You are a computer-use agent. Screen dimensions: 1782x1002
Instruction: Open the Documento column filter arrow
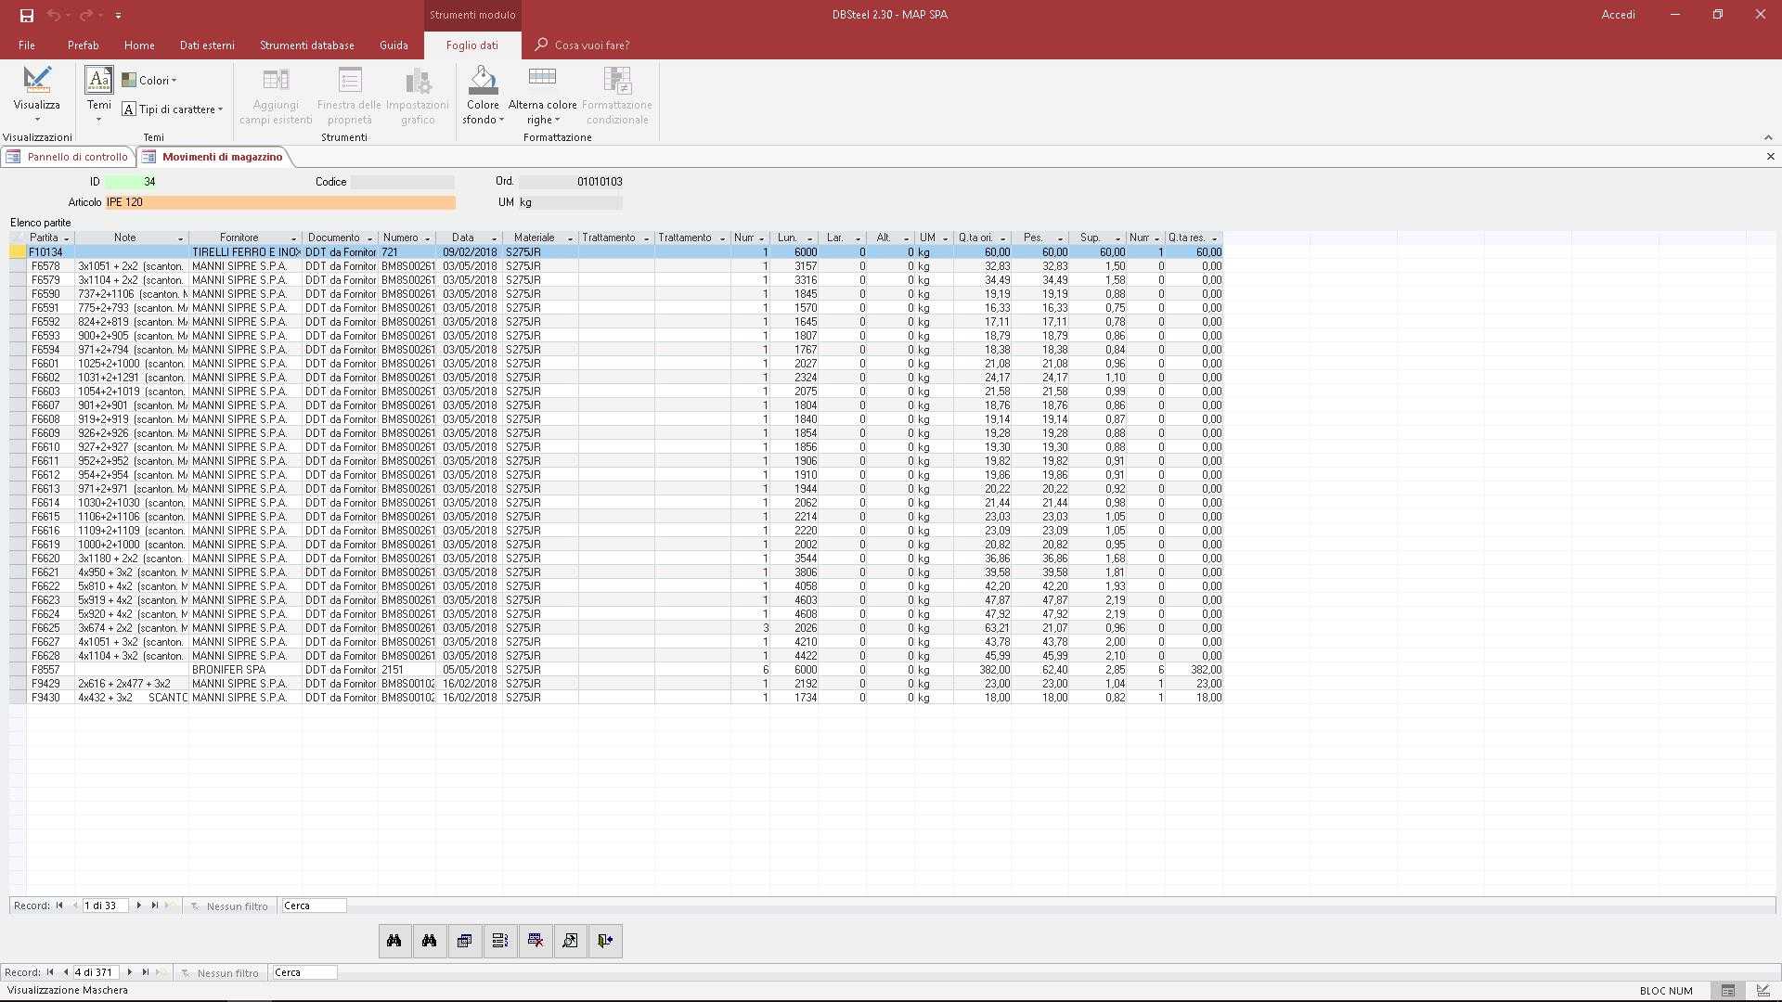pyautogui.click(x=369, y=238)
